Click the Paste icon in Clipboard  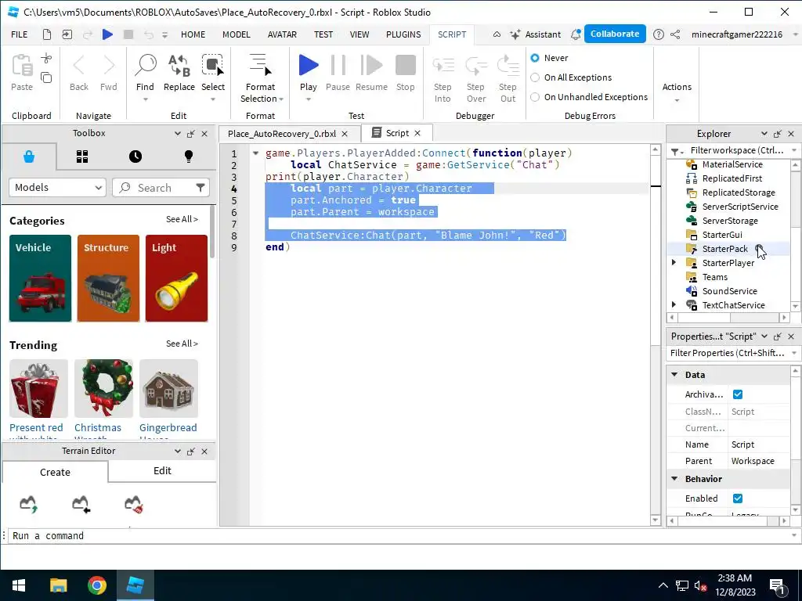(22, 66)
